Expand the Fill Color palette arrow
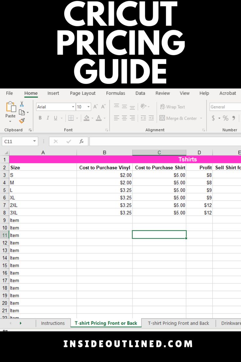Screen dimensions: 241x362 tap(92, 118)
